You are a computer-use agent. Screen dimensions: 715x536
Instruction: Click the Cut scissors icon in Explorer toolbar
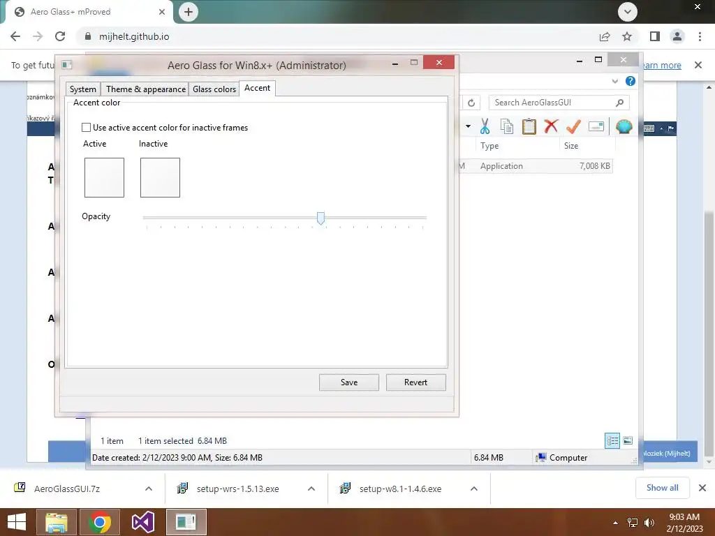[x=485, y=126]
